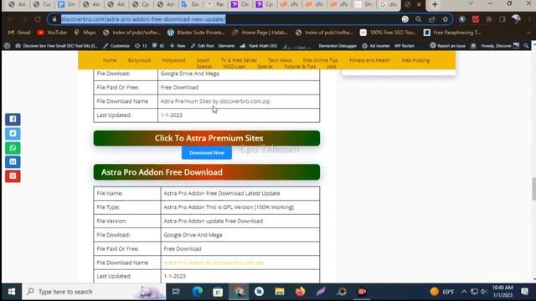Bookmark this page with the star icon
Viewport: 536px width, 301px height.
pyautogui.click(x=445, y=19)
